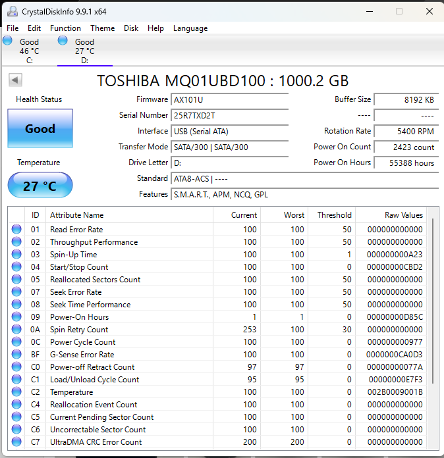The height and width of the screenshot is (458, 444).
Task: Click the Firmware field AX101U
Action: (230, 99)
